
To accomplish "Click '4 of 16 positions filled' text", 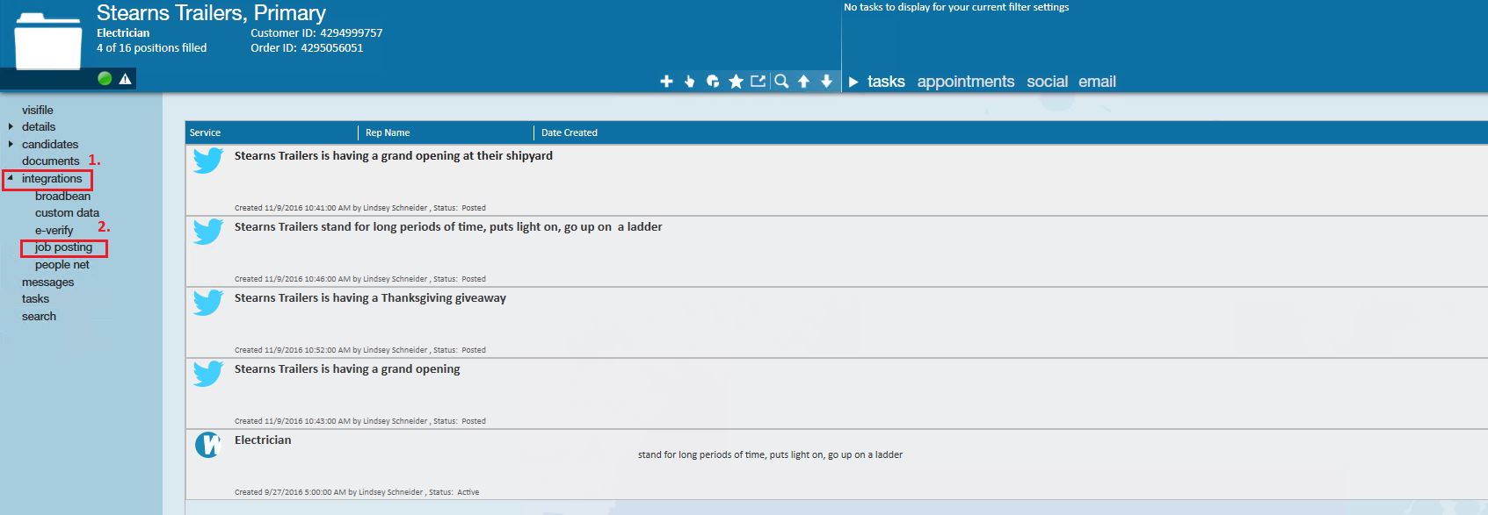I will coord(152,47).
